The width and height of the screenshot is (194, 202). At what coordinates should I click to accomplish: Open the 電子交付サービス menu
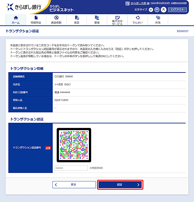tap(117, 20)
